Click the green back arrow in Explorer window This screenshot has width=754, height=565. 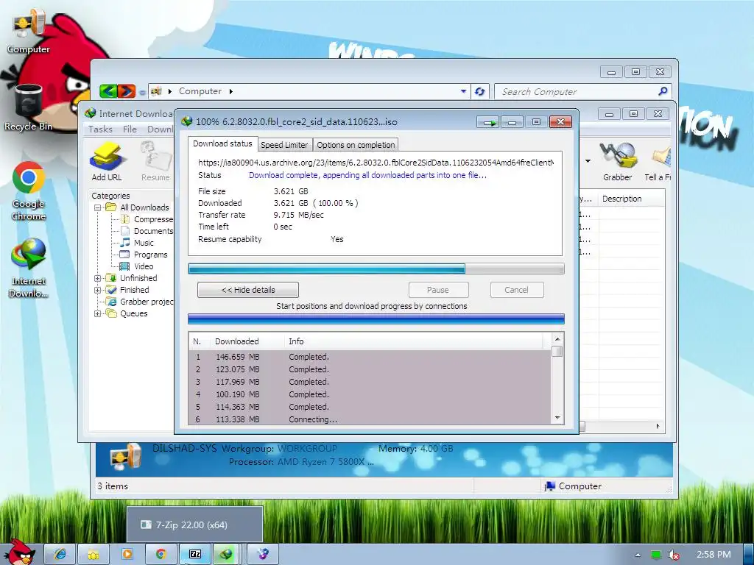click(108, 90)
